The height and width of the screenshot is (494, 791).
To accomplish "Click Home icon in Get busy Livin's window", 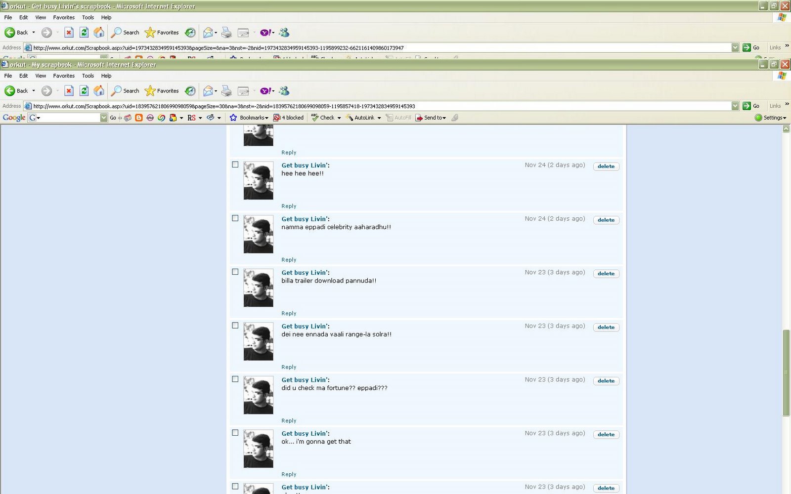I will pyautogui.click(x=99, y=33).
